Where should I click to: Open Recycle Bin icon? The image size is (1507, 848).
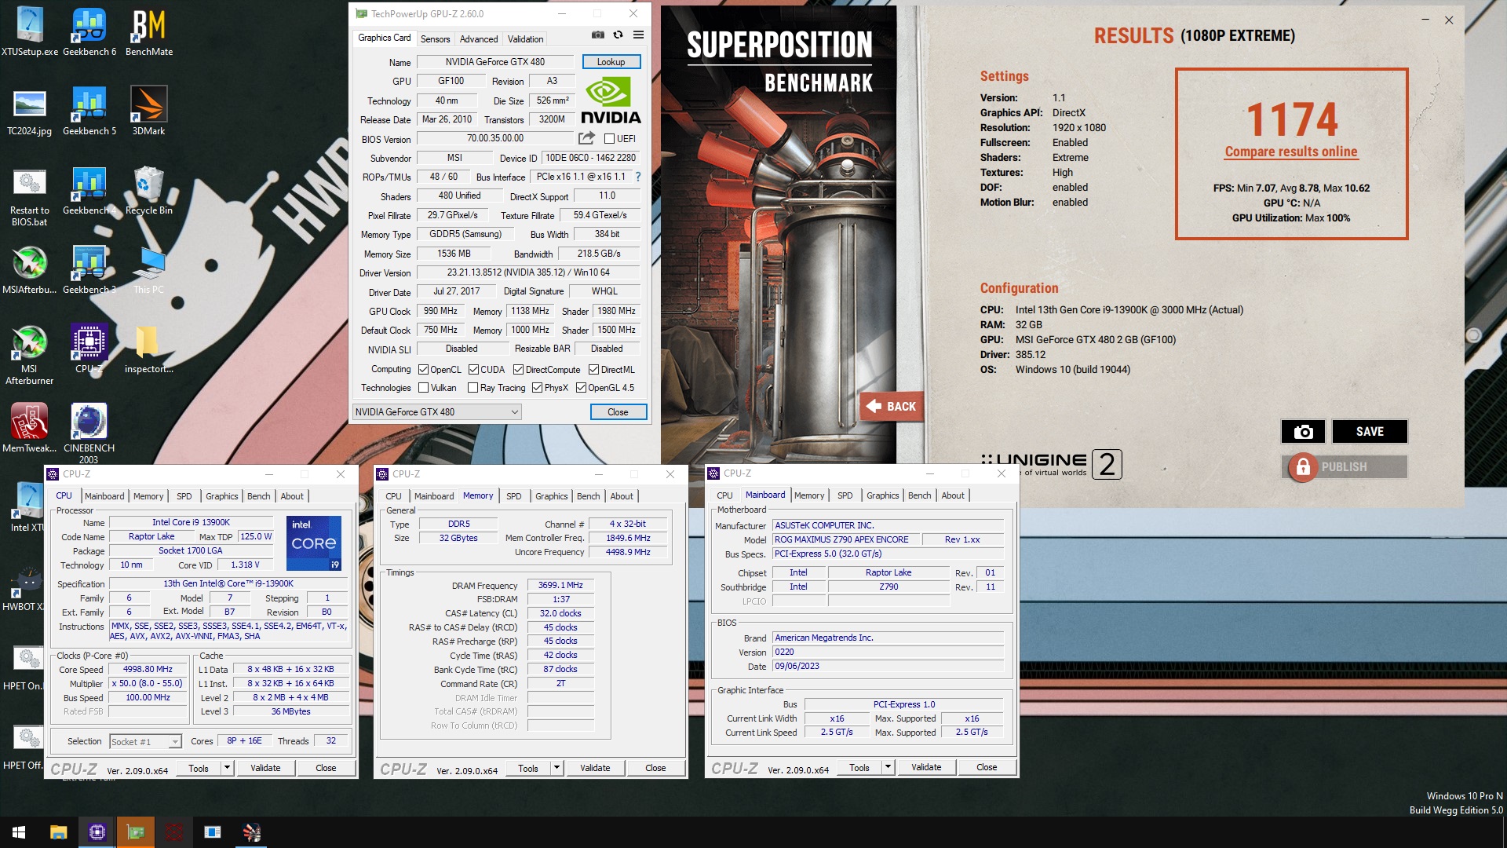(149, 191)
